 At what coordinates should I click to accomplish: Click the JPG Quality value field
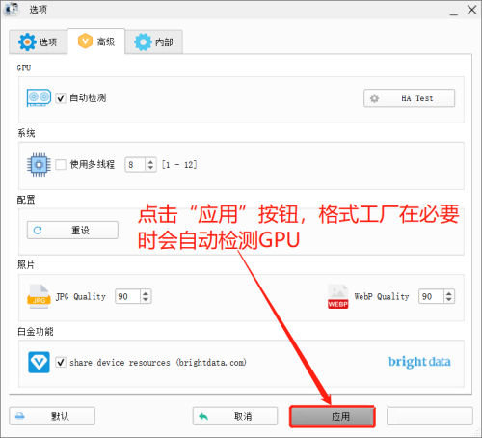127,296
